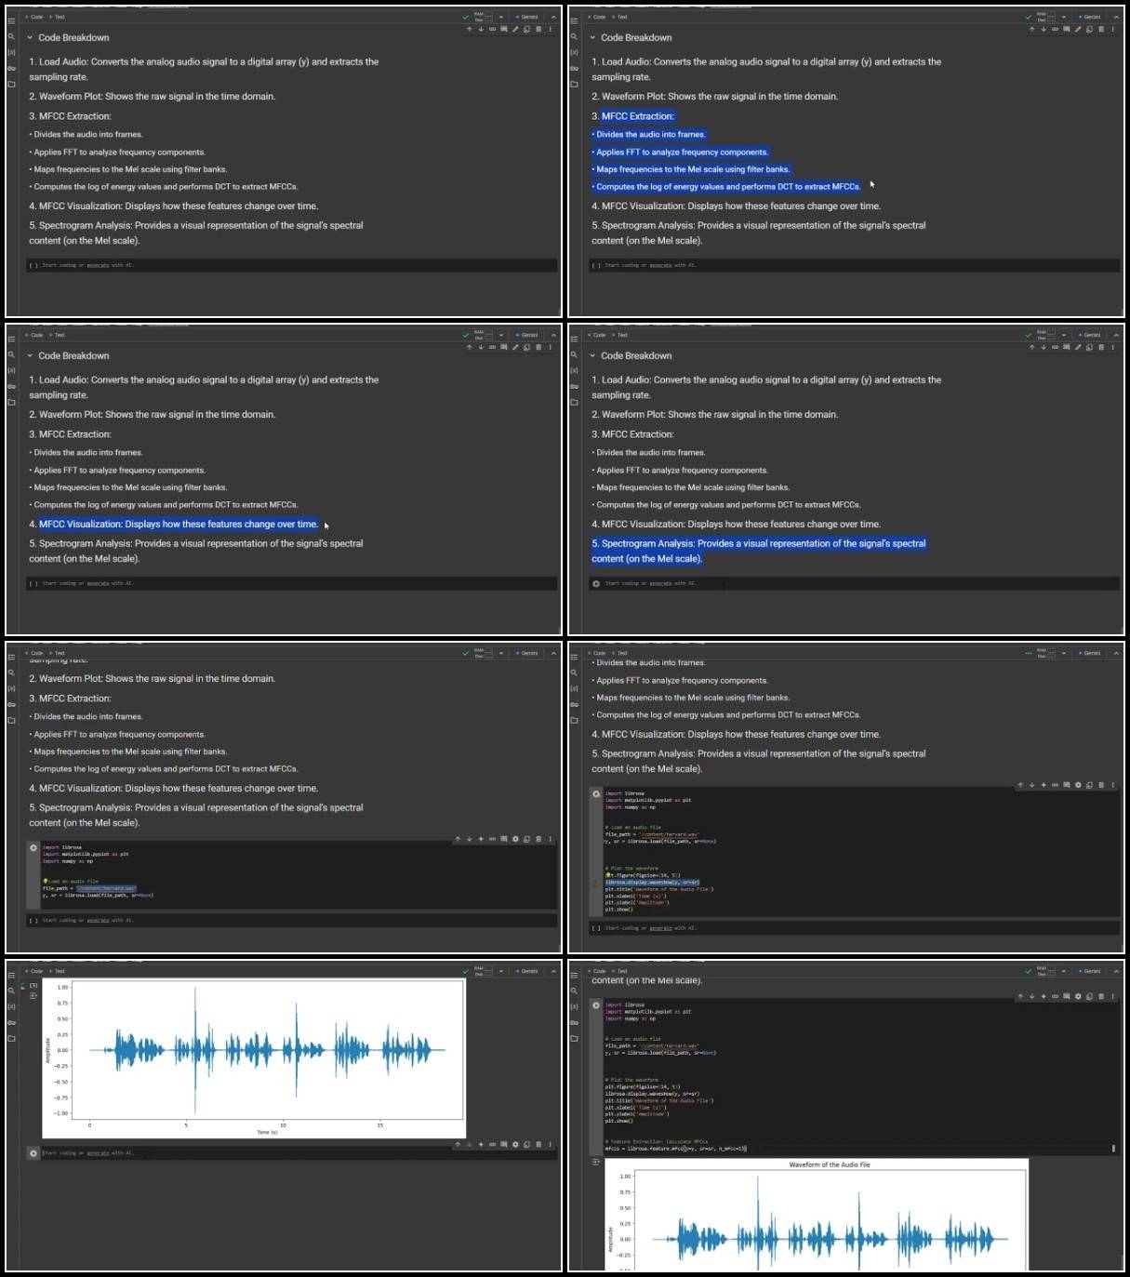The width and height of the screenshot is (1130, 1277).
Task: Delete code cell in waveshow-highlighted panel
Action: [1101, 785]
